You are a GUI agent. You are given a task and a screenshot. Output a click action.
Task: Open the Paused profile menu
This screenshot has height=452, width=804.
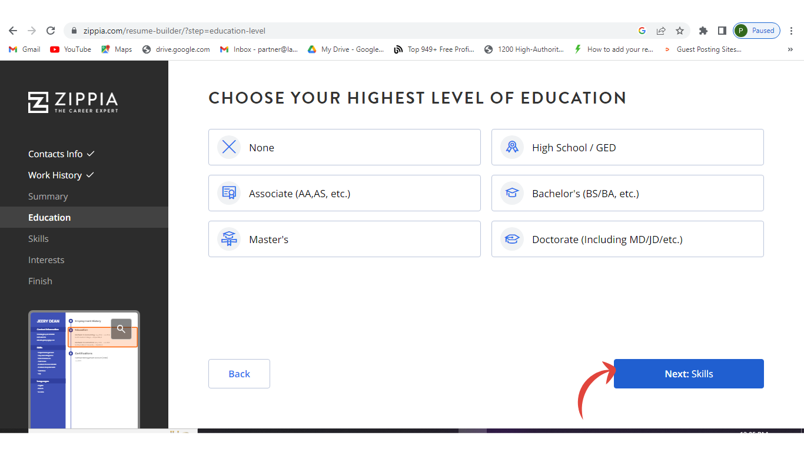pyautogui.click(x=757, y=31)
